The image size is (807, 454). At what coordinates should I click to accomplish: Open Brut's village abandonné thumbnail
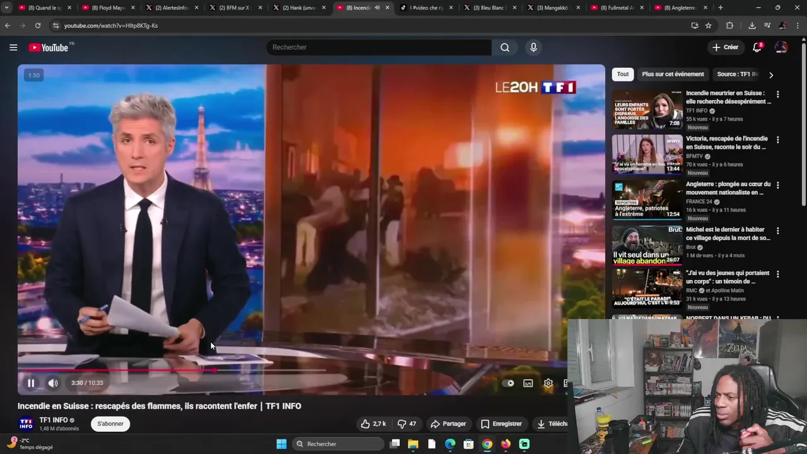[x=647, y=245]
